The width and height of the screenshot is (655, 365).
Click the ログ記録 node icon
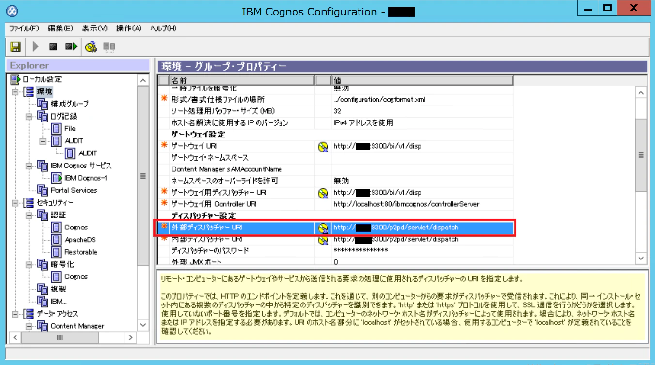click(43, 116)
